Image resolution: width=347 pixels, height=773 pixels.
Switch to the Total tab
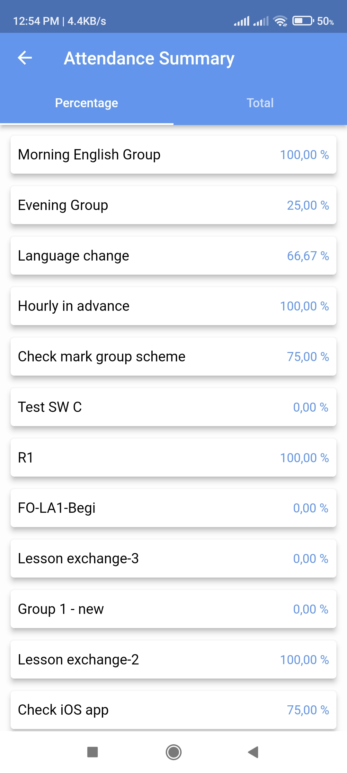(x=260, y=103)
